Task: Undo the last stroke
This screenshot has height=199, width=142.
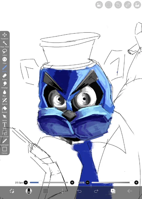Action: tap(79, 191)
